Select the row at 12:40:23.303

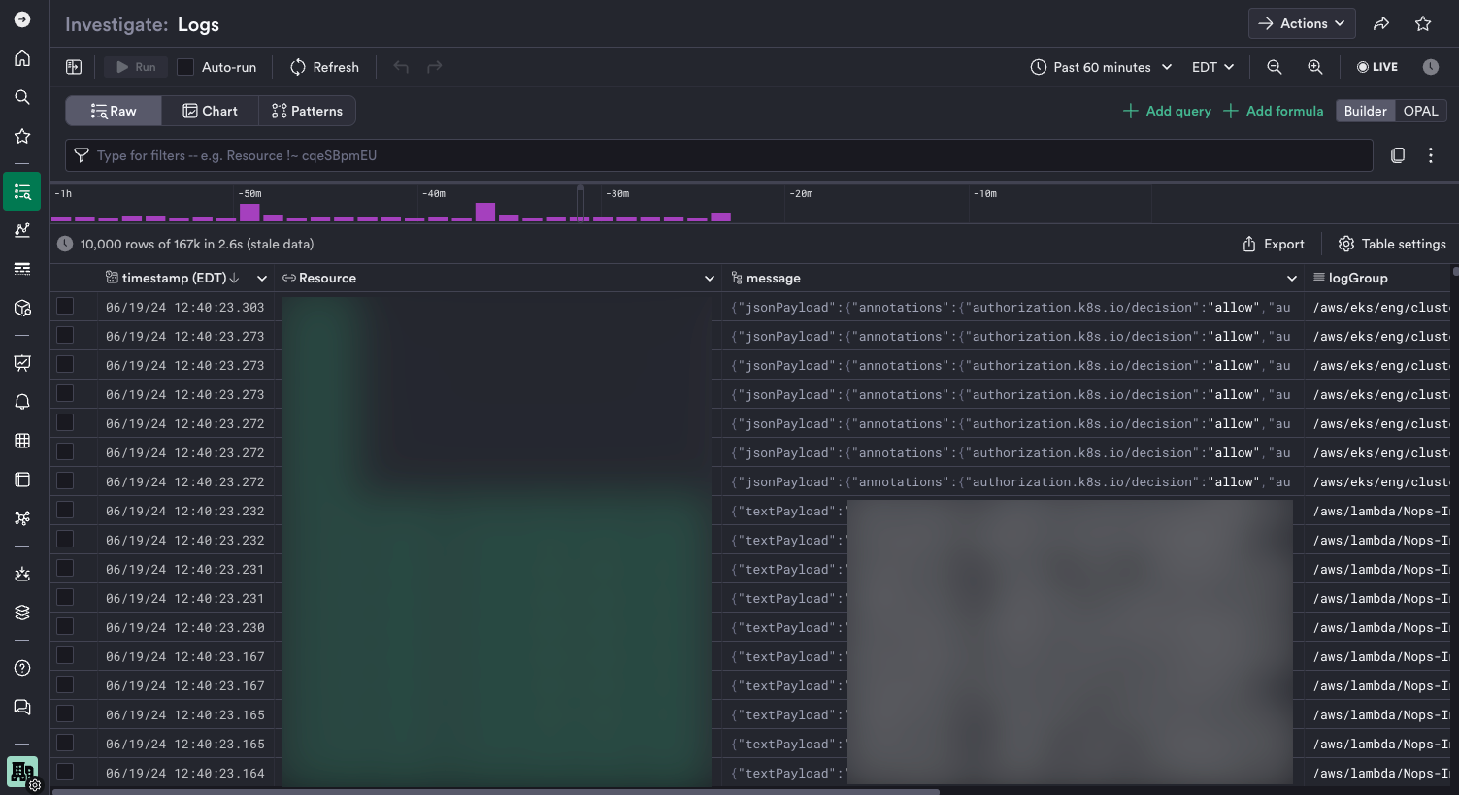click(x=65, y=306)
